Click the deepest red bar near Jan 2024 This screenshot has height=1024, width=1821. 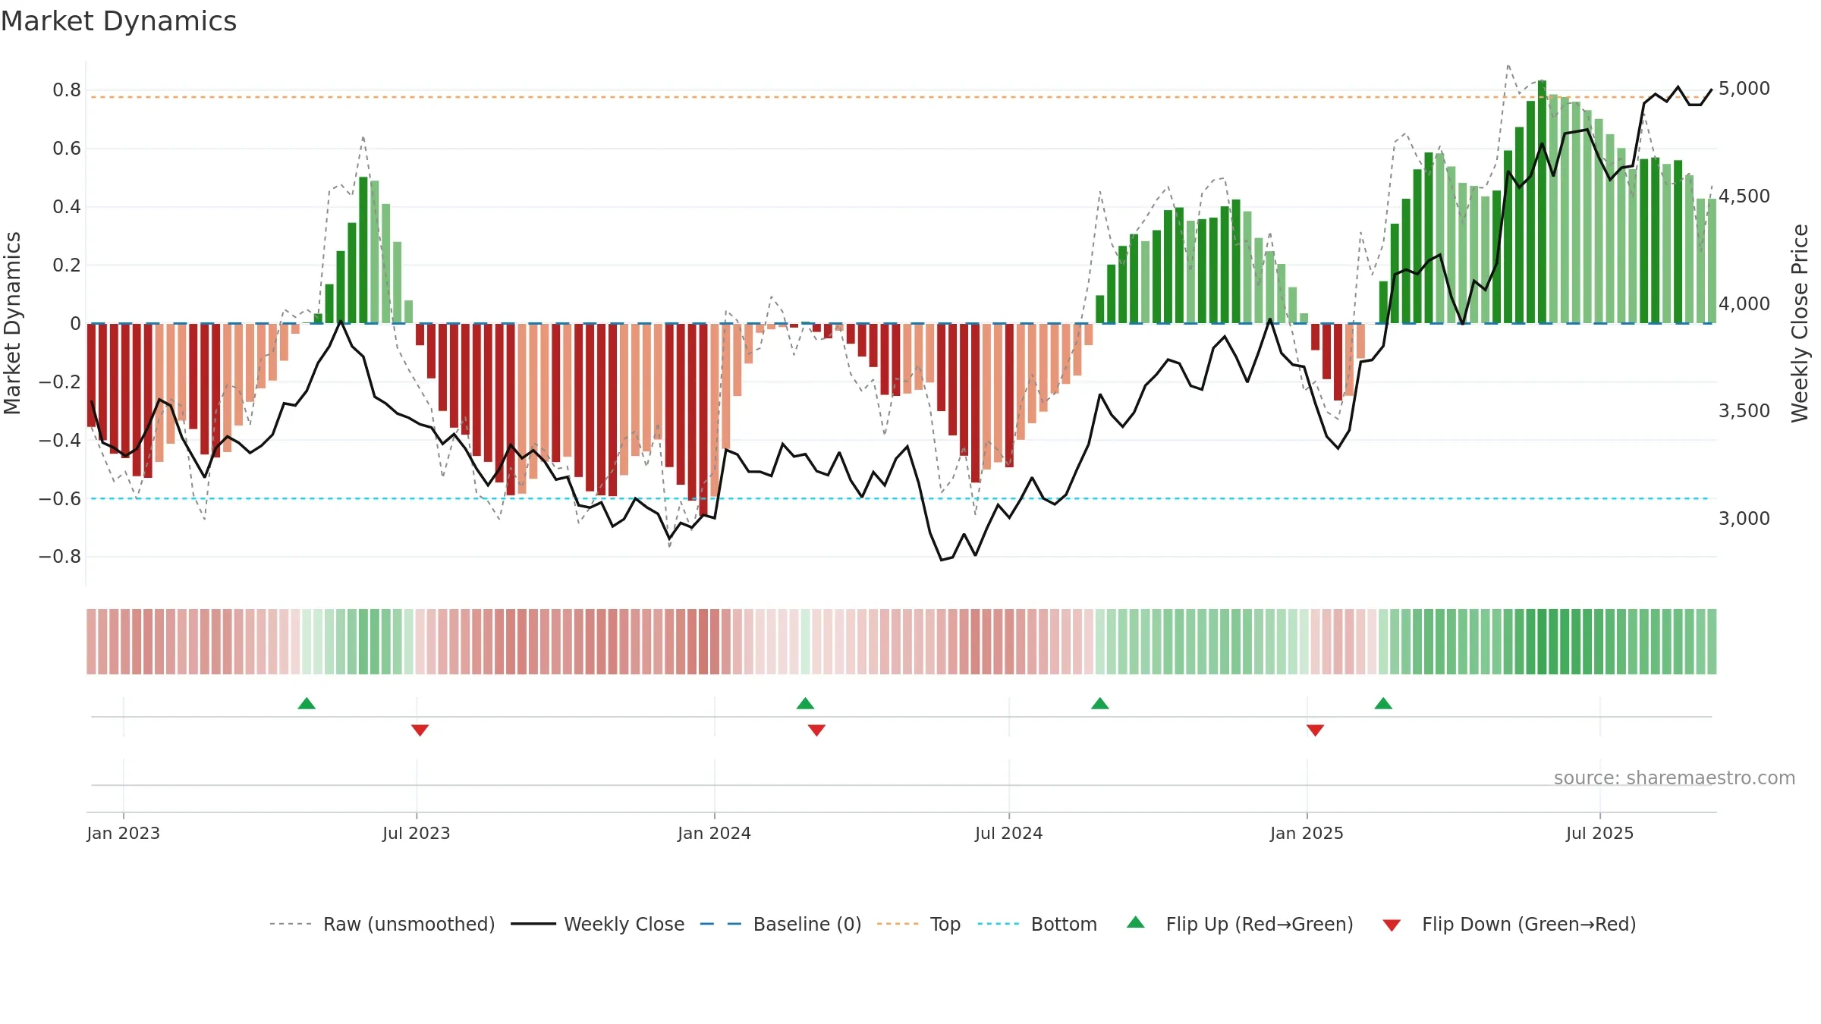point(703,420)
